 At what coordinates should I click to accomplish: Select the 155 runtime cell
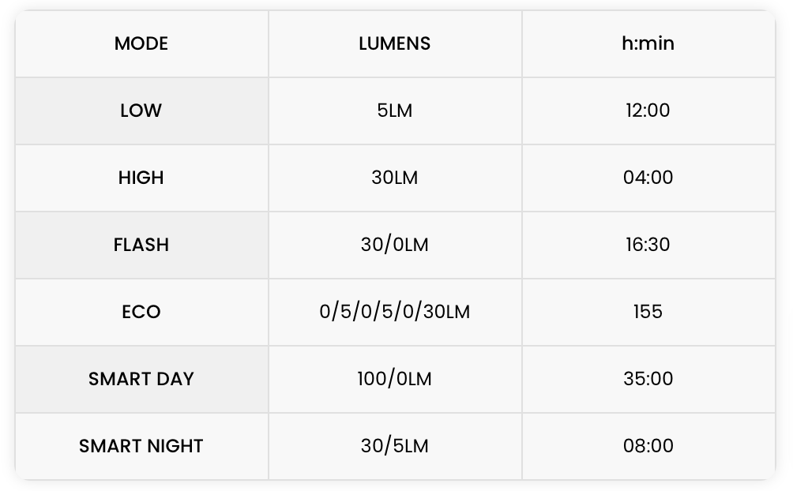648,312
